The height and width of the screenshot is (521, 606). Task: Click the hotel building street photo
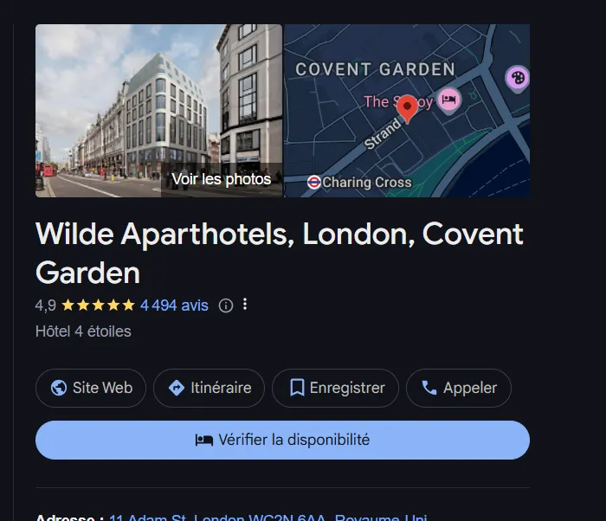pos(158,111)
